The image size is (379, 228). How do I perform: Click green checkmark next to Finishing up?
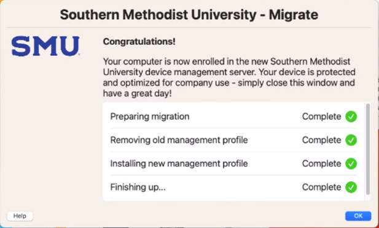click(351, 187)
